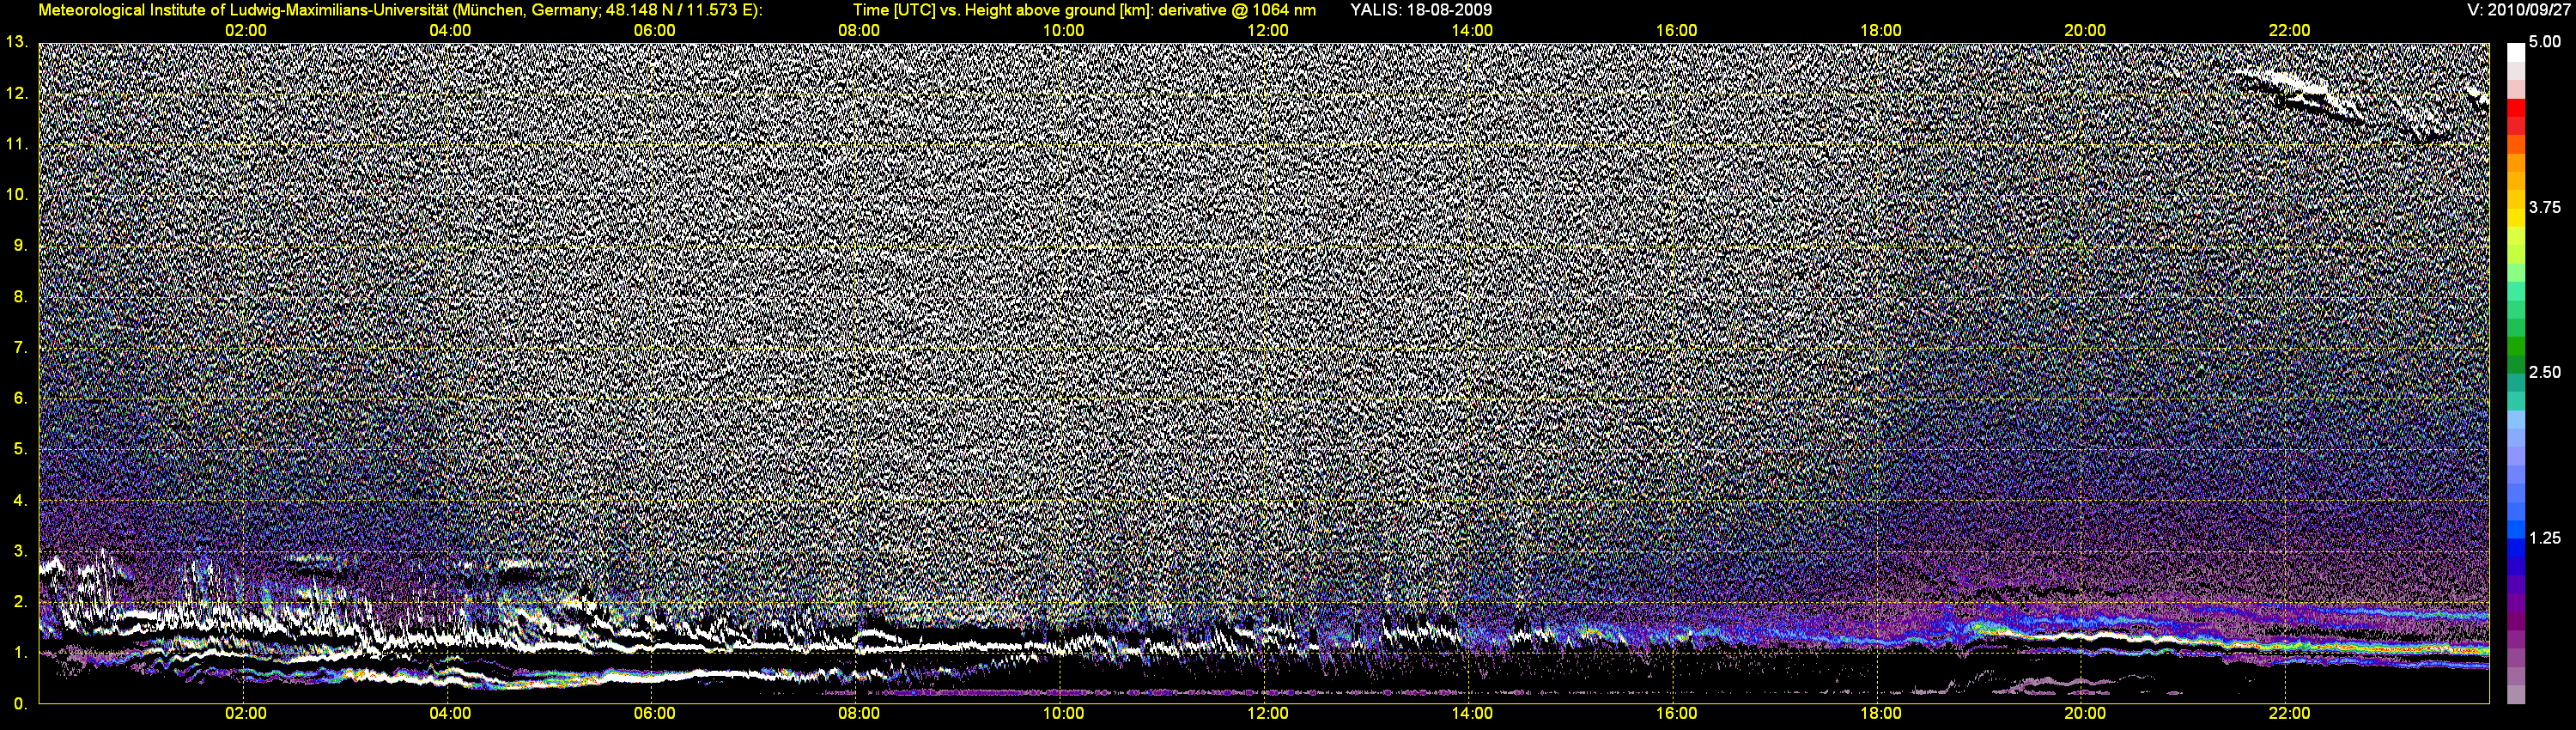Click the 04:00 label on the top axis

pos(450,31)
